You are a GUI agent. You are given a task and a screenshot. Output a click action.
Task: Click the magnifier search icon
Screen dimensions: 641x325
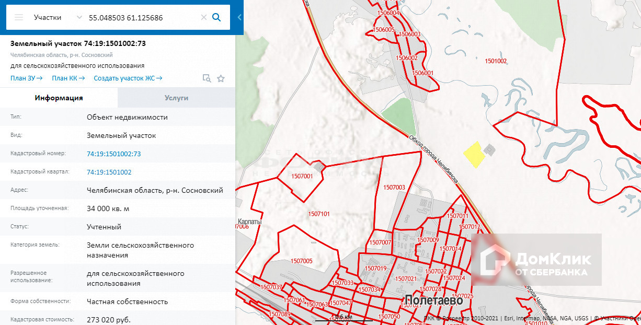tap(216, 17)
